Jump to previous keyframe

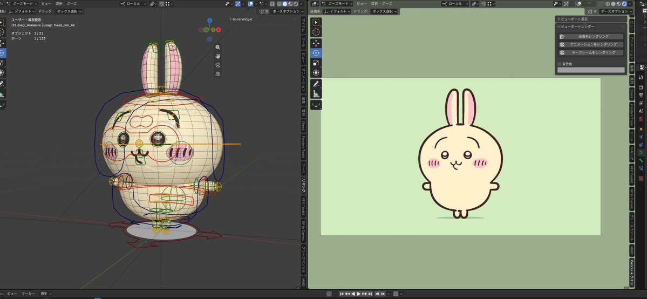pyautogui.click(x=348, y=294)
